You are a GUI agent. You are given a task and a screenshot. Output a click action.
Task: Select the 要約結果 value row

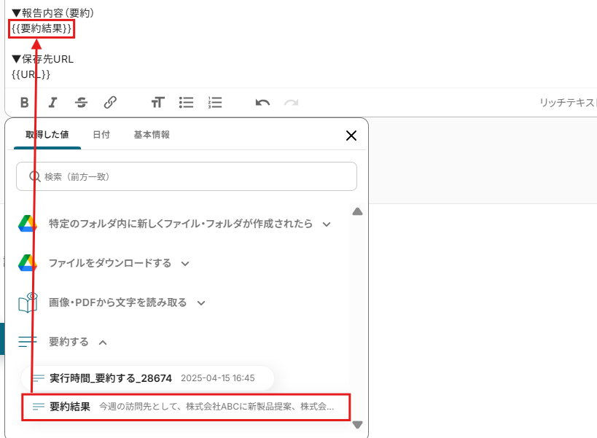[186, 407]
